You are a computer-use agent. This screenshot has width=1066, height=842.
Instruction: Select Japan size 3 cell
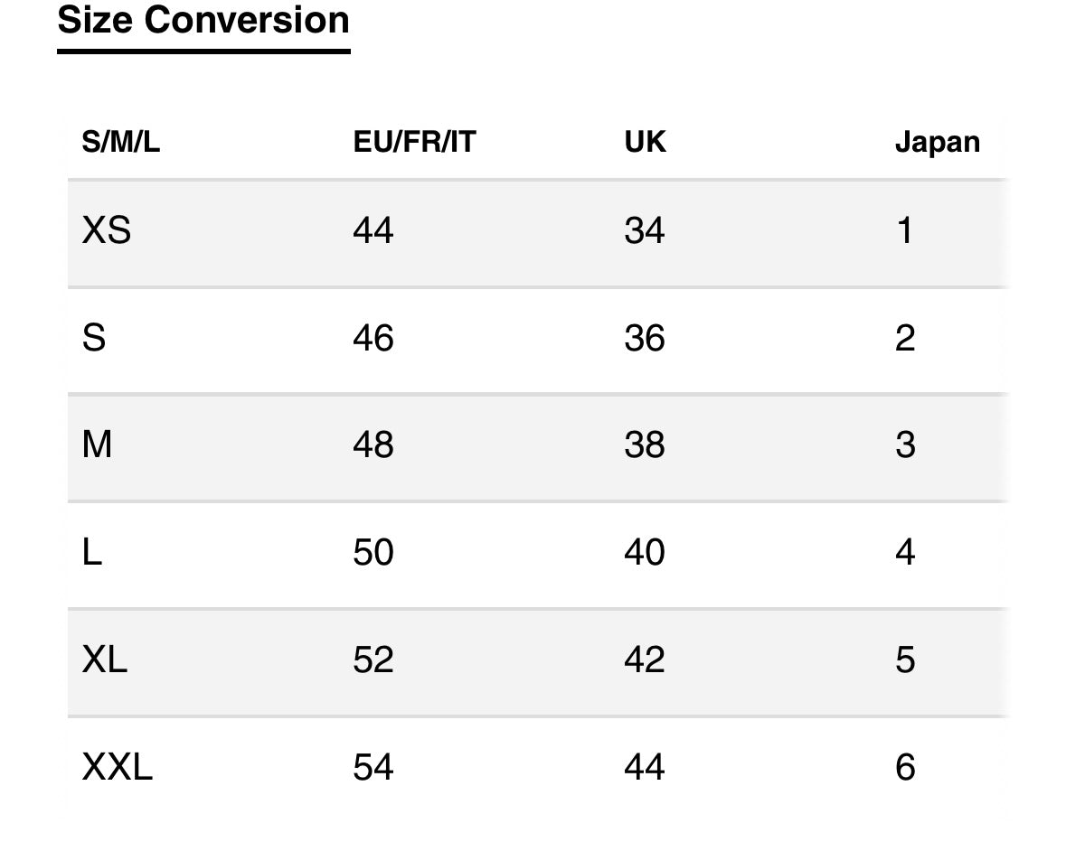905,445
